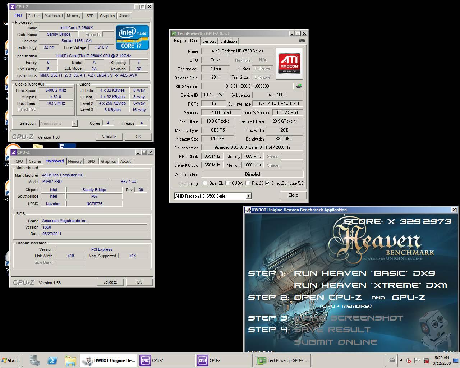Click GPU-Z link in Heaven step 2

tap(409, 298)
